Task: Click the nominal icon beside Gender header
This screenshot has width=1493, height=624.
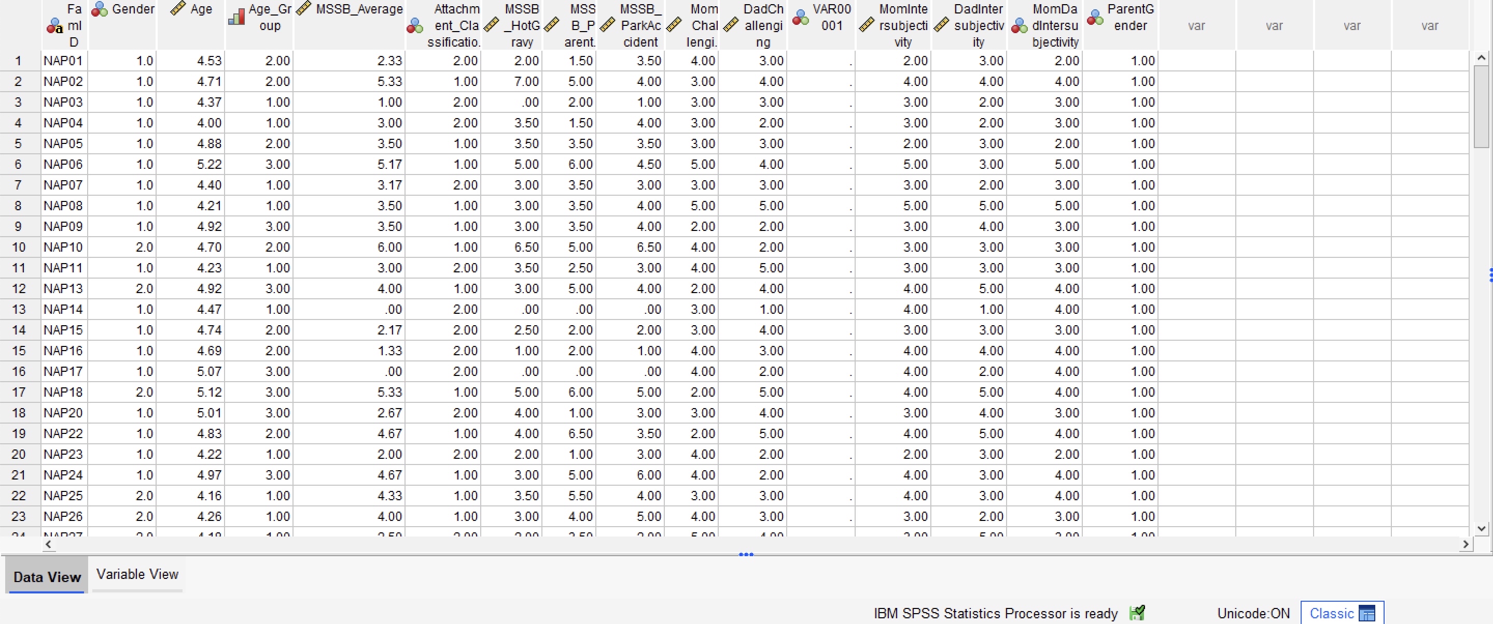Action: pos(100,9)
